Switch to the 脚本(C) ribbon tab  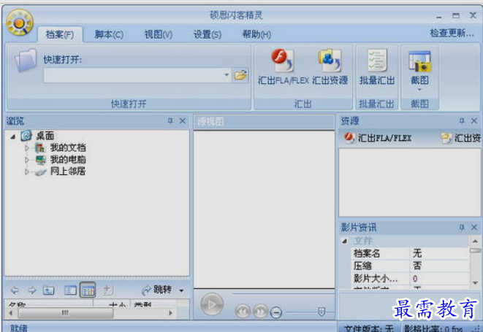tap(109, 34)
